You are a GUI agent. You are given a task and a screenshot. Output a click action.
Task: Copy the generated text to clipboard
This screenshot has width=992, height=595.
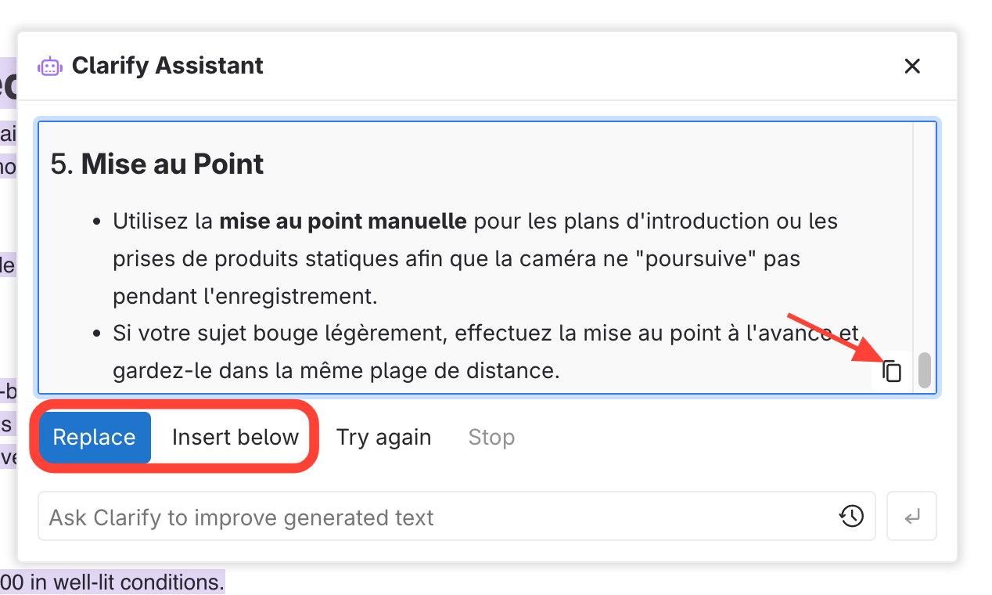point(892,371)
